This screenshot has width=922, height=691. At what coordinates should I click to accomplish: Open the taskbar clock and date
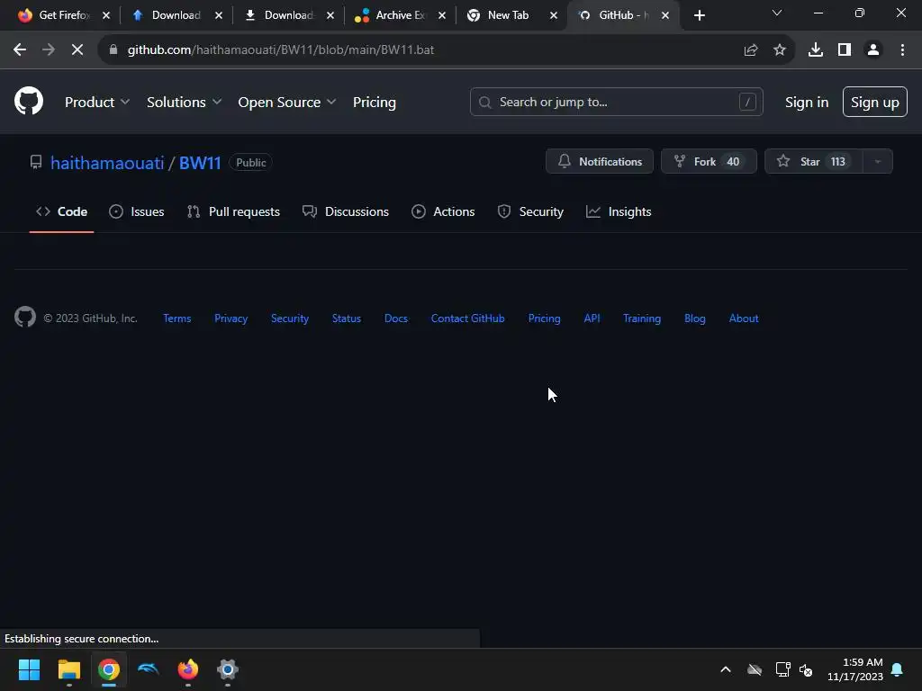click(855, 669)
